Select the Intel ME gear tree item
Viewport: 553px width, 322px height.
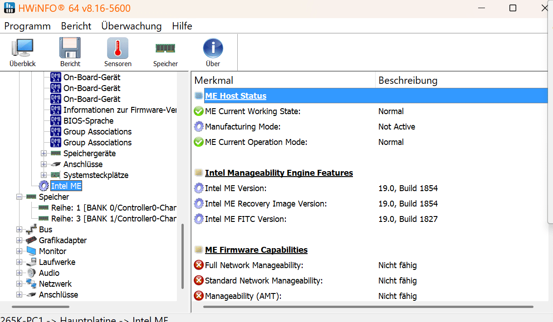point(66,186)
